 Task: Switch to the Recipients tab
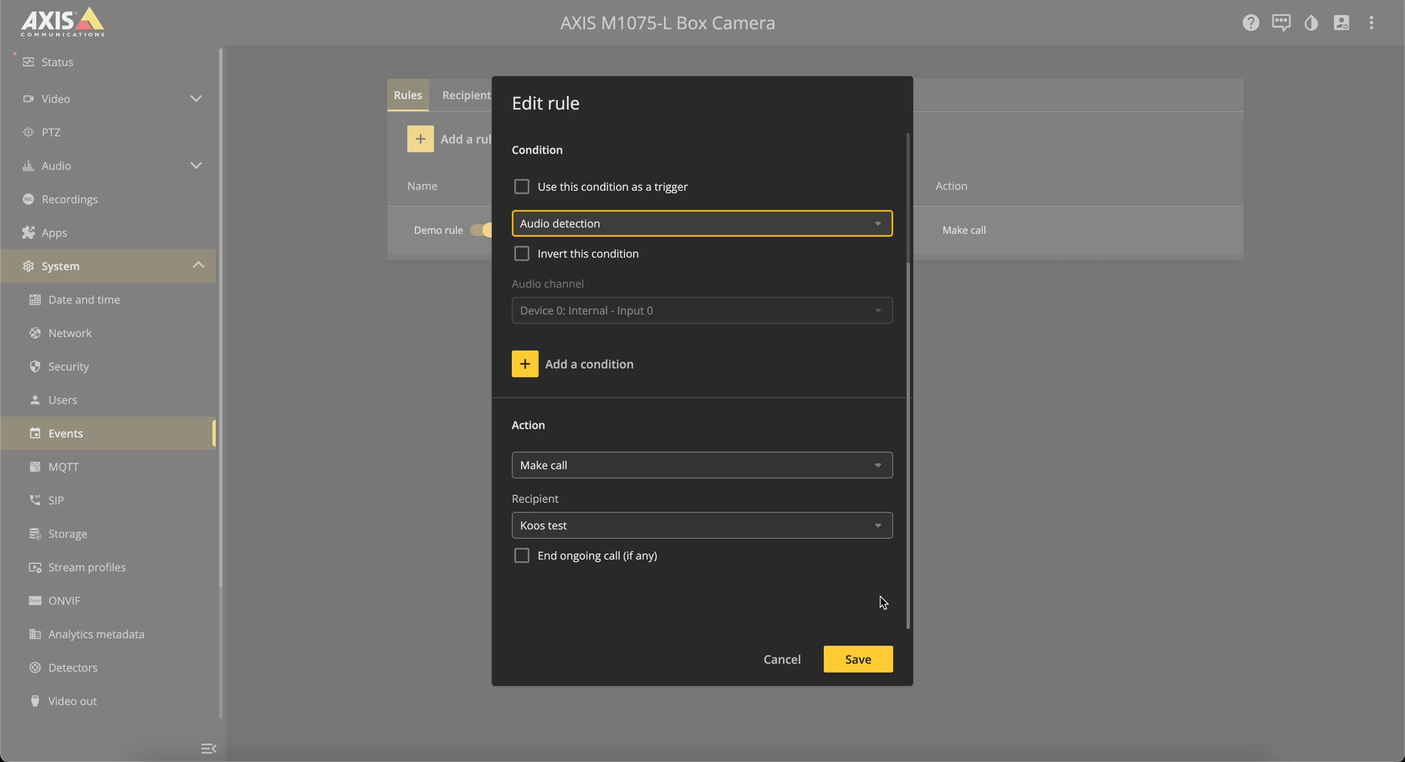(467, 95)
